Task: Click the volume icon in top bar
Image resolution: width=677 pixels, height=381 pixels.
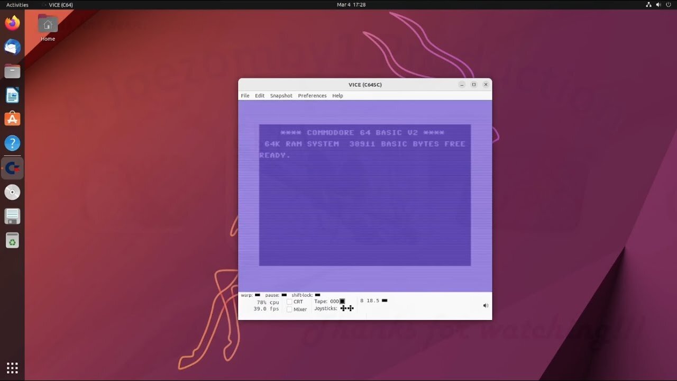Action: click(x=659, y=5)
